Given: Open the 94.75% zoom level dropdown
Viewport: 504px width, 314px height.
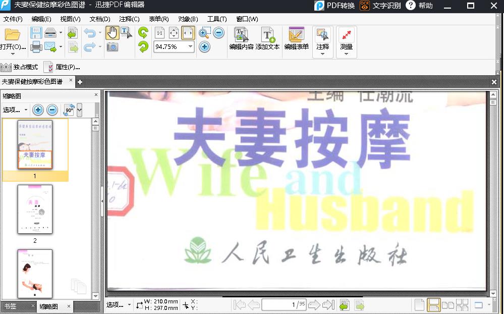Looking at the screenshot, I should click(190, 46).
